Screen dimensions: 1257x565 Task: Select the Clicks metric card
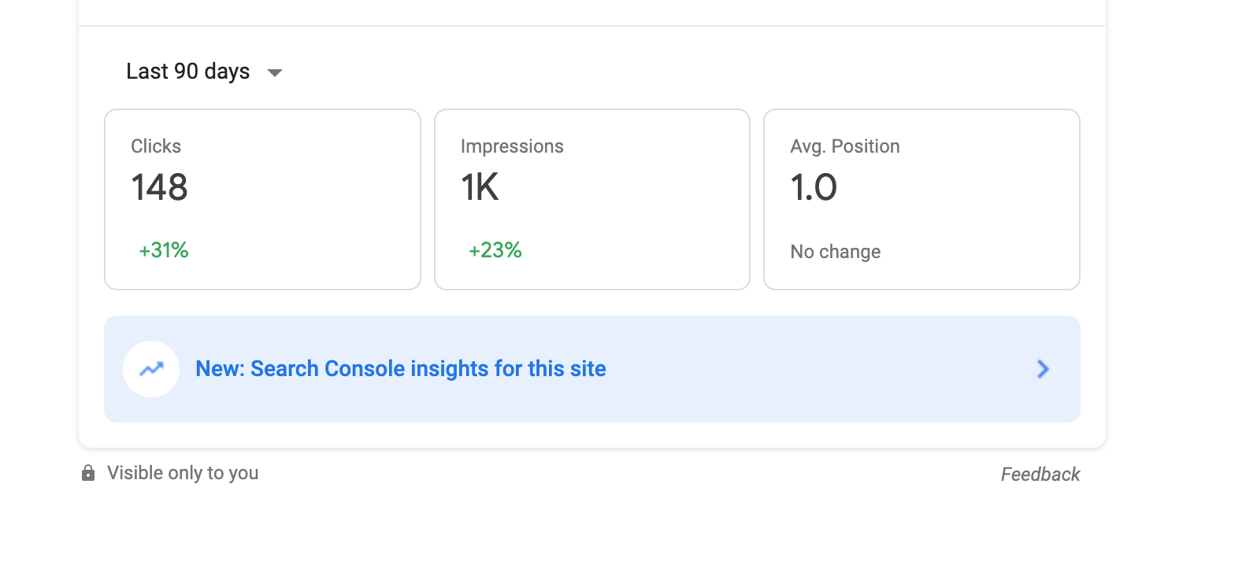click(x=262, y=199)
